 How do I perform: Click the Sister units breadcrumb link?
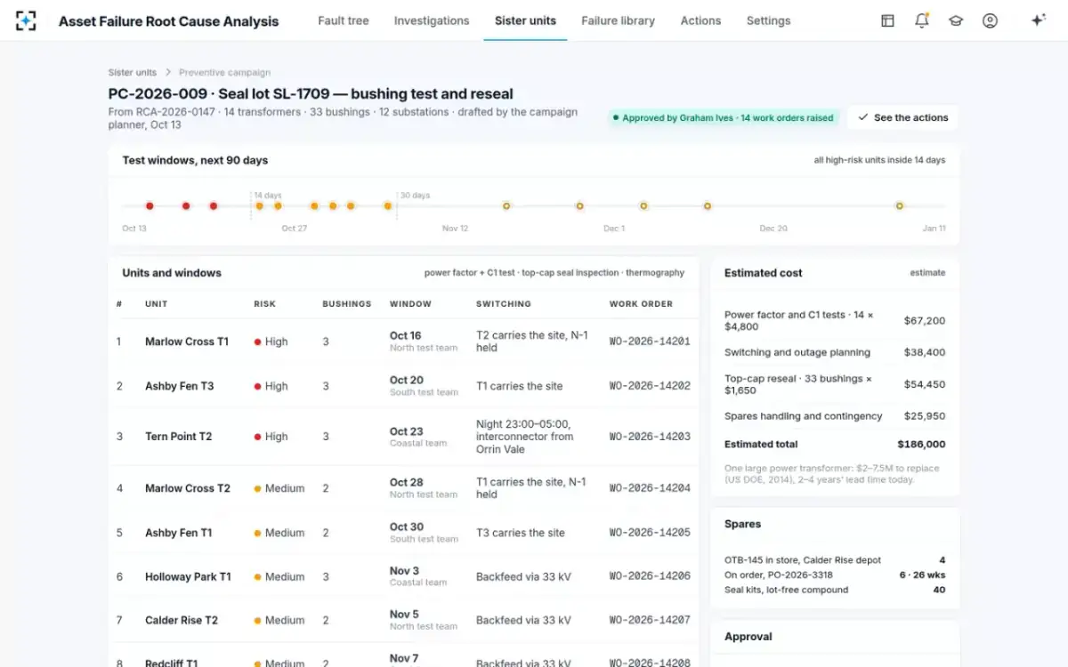pyautogui.click(x=133, y=73)
